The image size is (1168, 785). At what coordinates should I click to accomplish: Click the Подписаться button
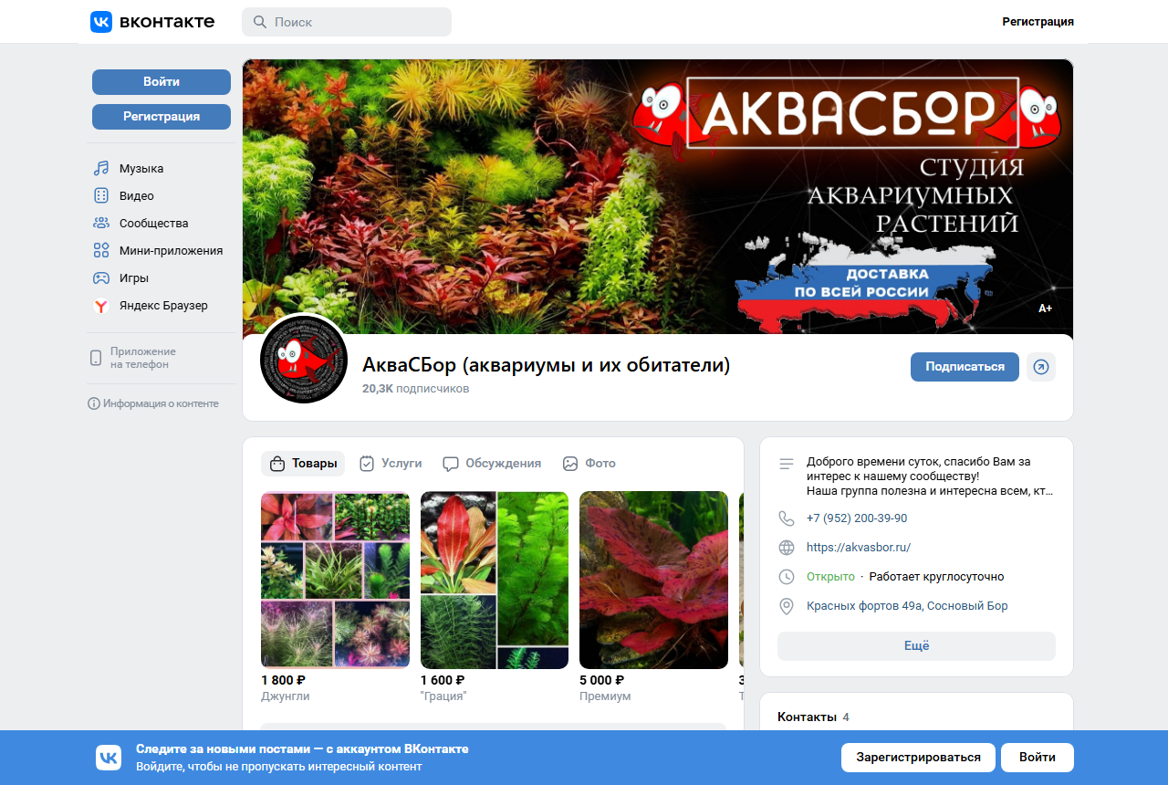(x=965, y=367)
